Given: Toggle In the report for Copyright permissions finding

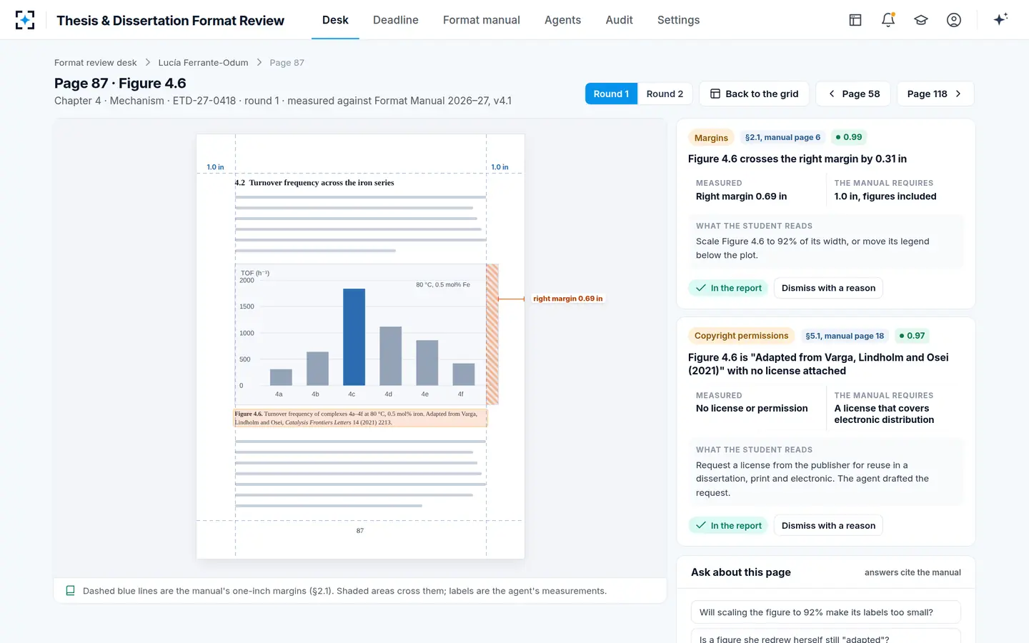Looking at the screenshot, I should point(728,525).
